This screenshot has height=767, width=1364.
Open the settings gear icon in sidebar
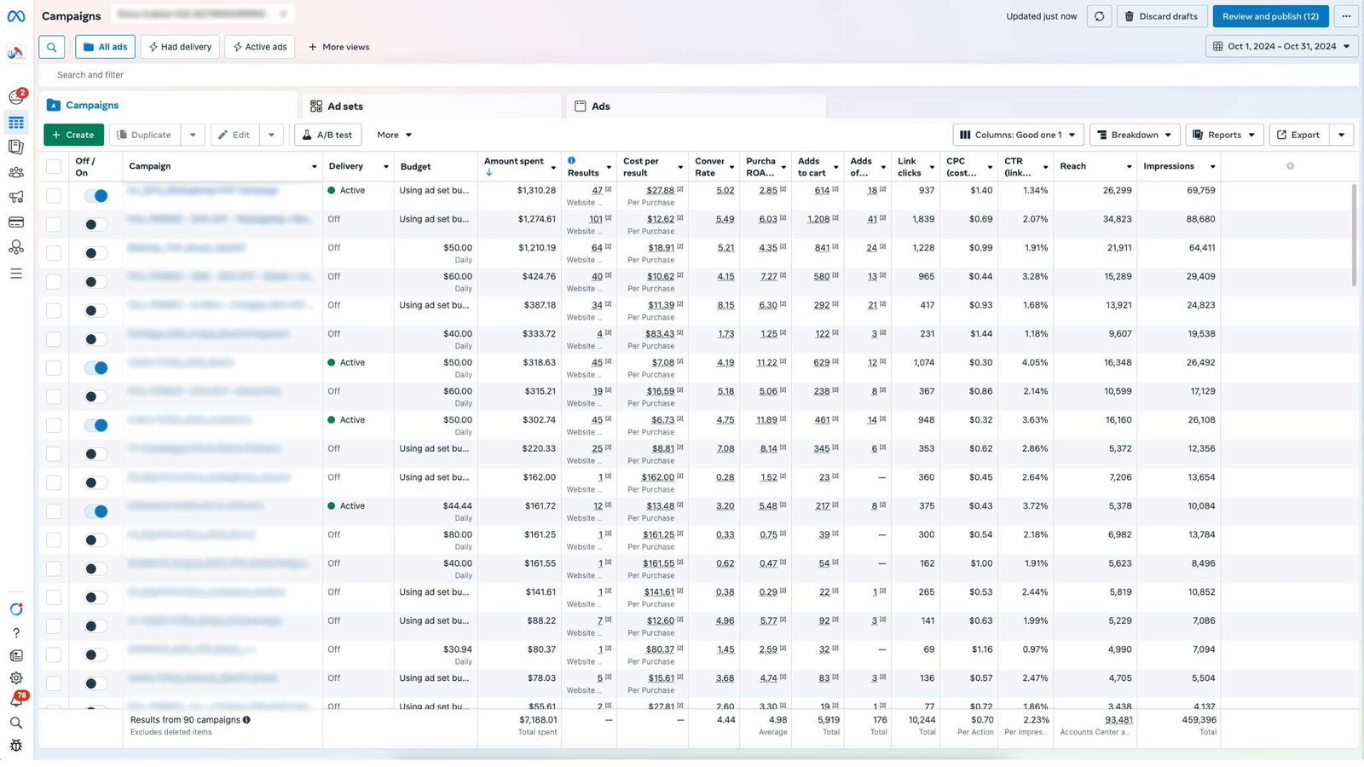coord(15,678)
